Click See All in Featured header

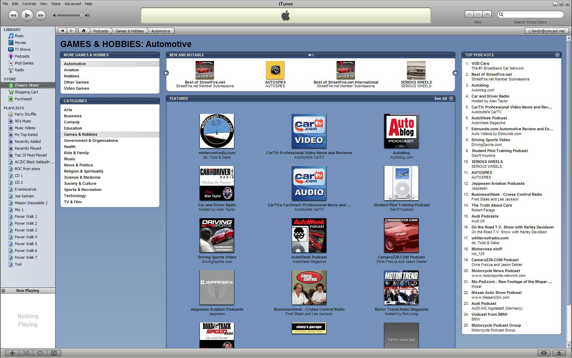coord(443,99)
